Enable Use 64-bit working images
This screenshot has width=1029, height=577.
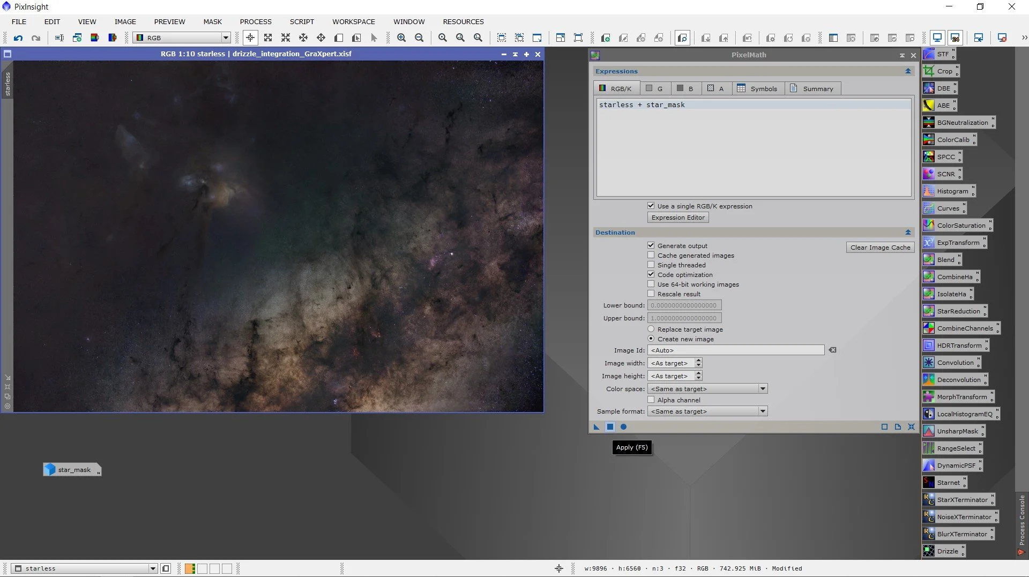pyautogui.click(x=693, y=284)
